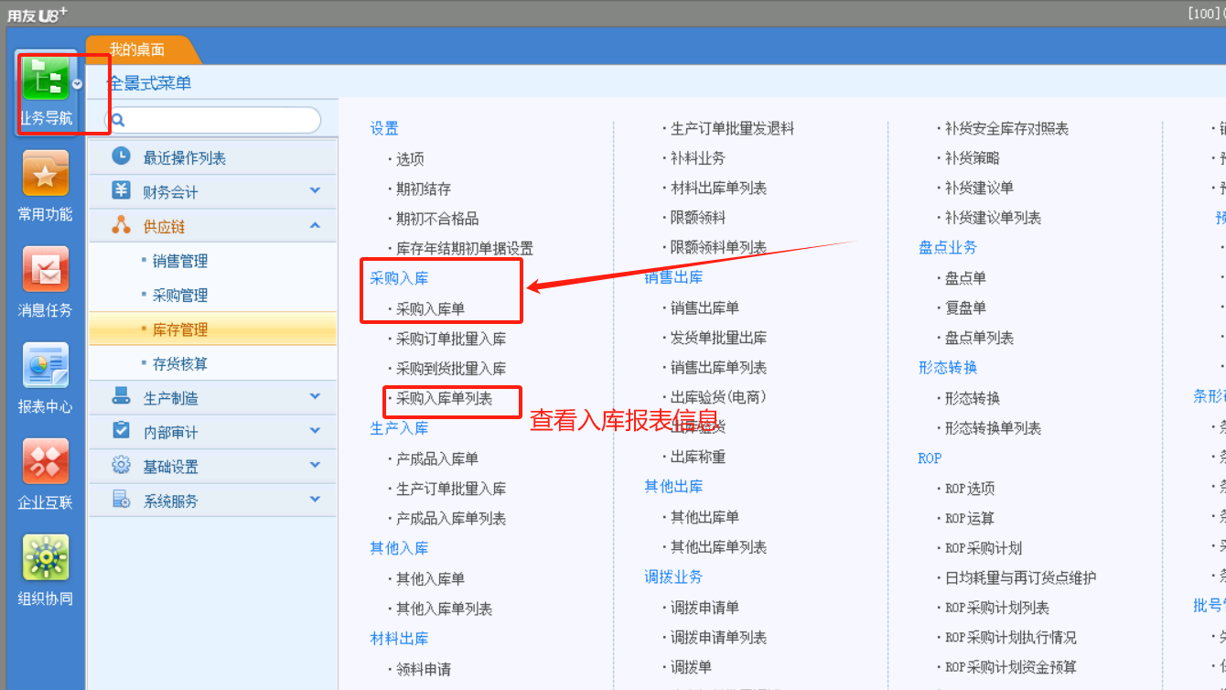Expand the 系统服务 chevron
The image size is (1226, 690).
coord(315,500)
